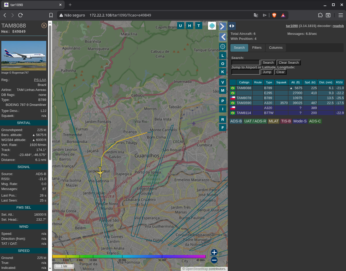Open the readsb decoder link

(x=338, y=26)
